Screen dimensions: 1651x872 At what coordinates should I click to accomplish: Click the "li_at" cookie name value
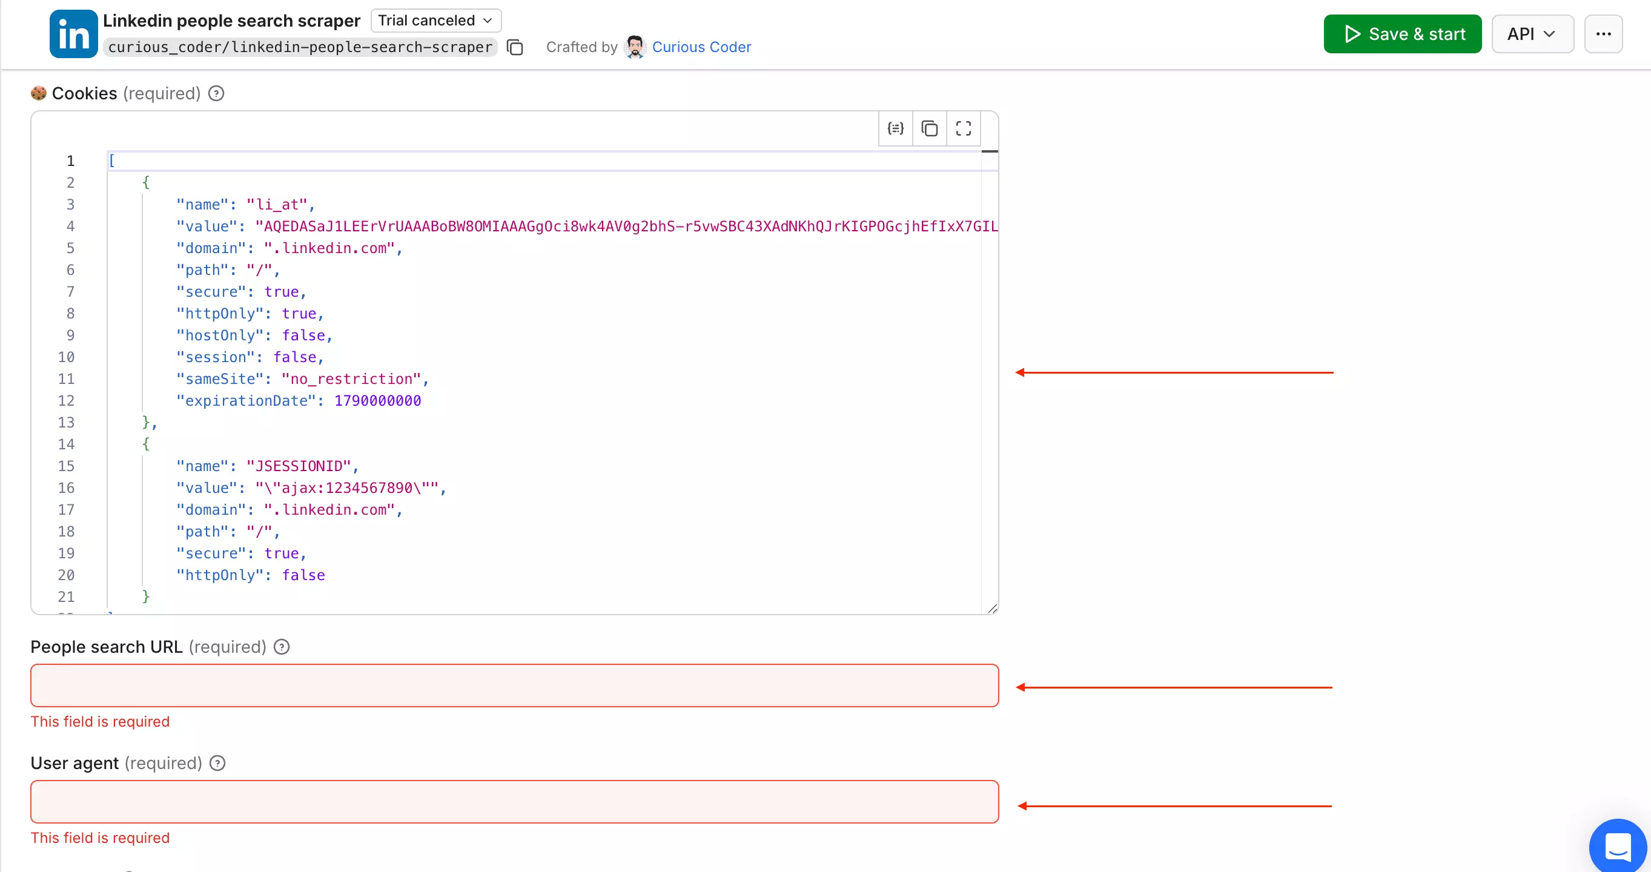point(277,205)
